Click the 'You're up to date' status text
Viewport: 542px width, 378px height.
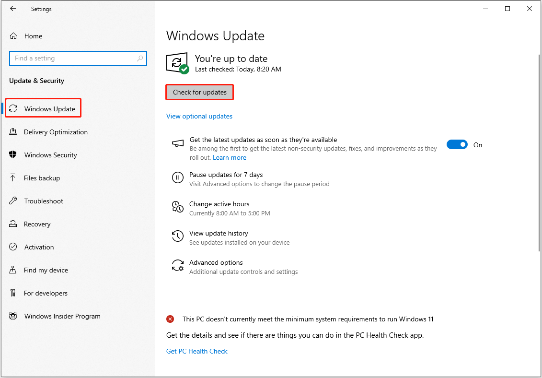(x=231, y=59)
